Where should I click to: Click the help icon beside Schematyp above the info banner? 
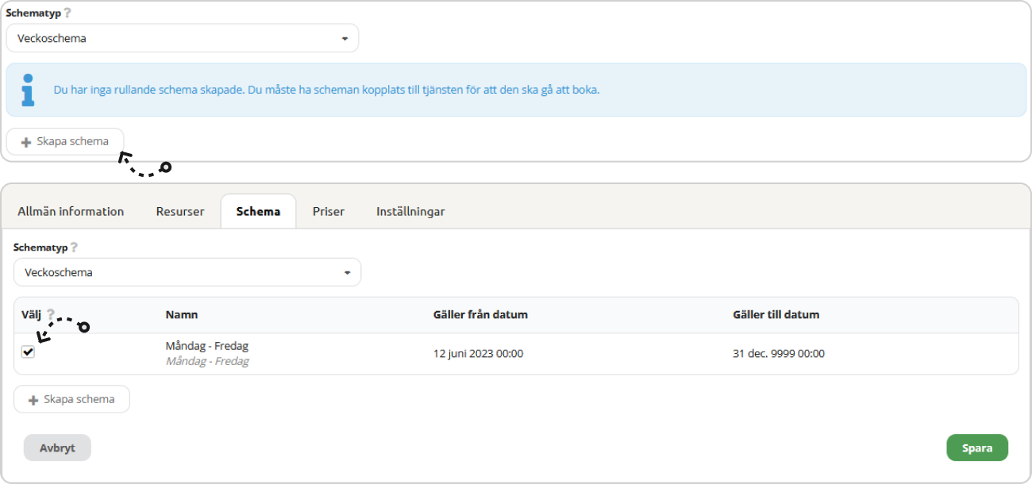coord(67,13)
